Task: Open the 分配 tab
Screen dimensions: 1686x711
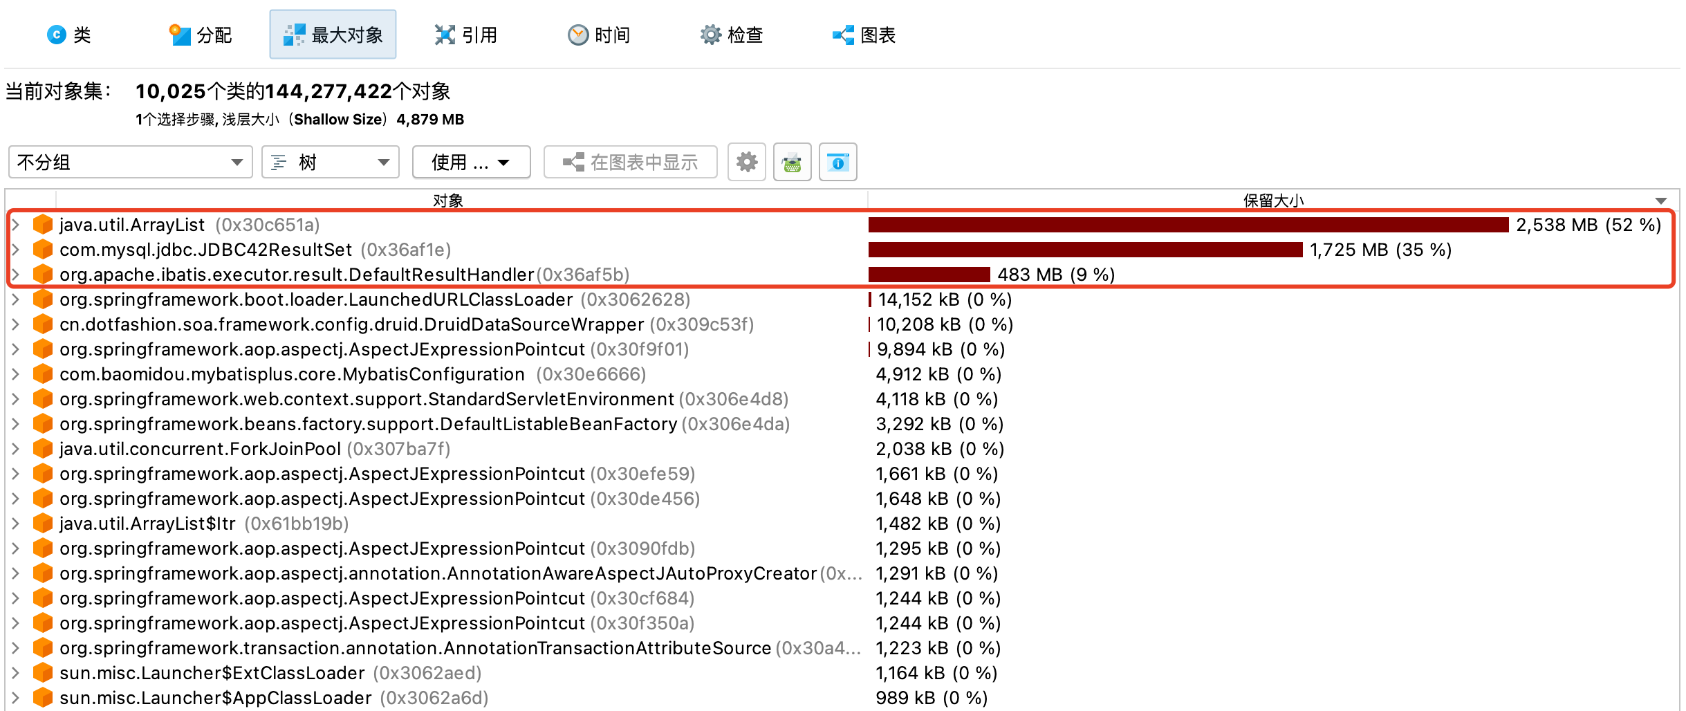Action: 200,35
